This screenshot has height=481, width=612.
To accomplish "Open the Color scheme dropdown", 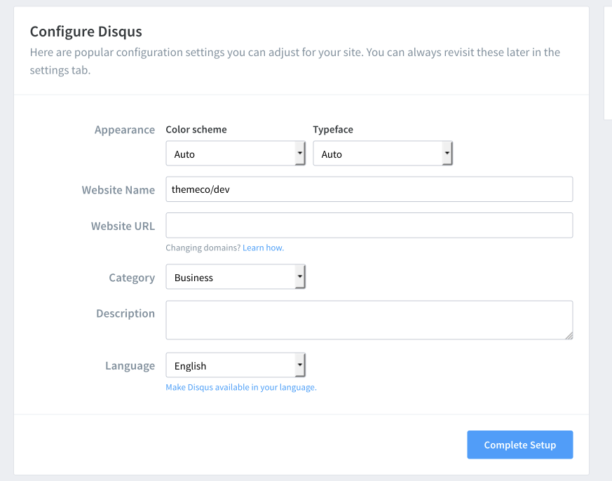I will coord(236,154).
